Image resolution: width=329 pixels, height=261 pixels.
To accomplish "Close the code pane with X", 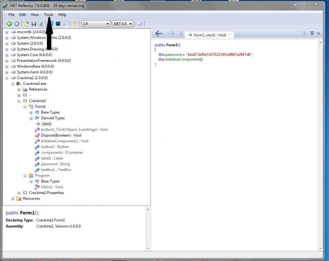I will (x=319, y=33).
